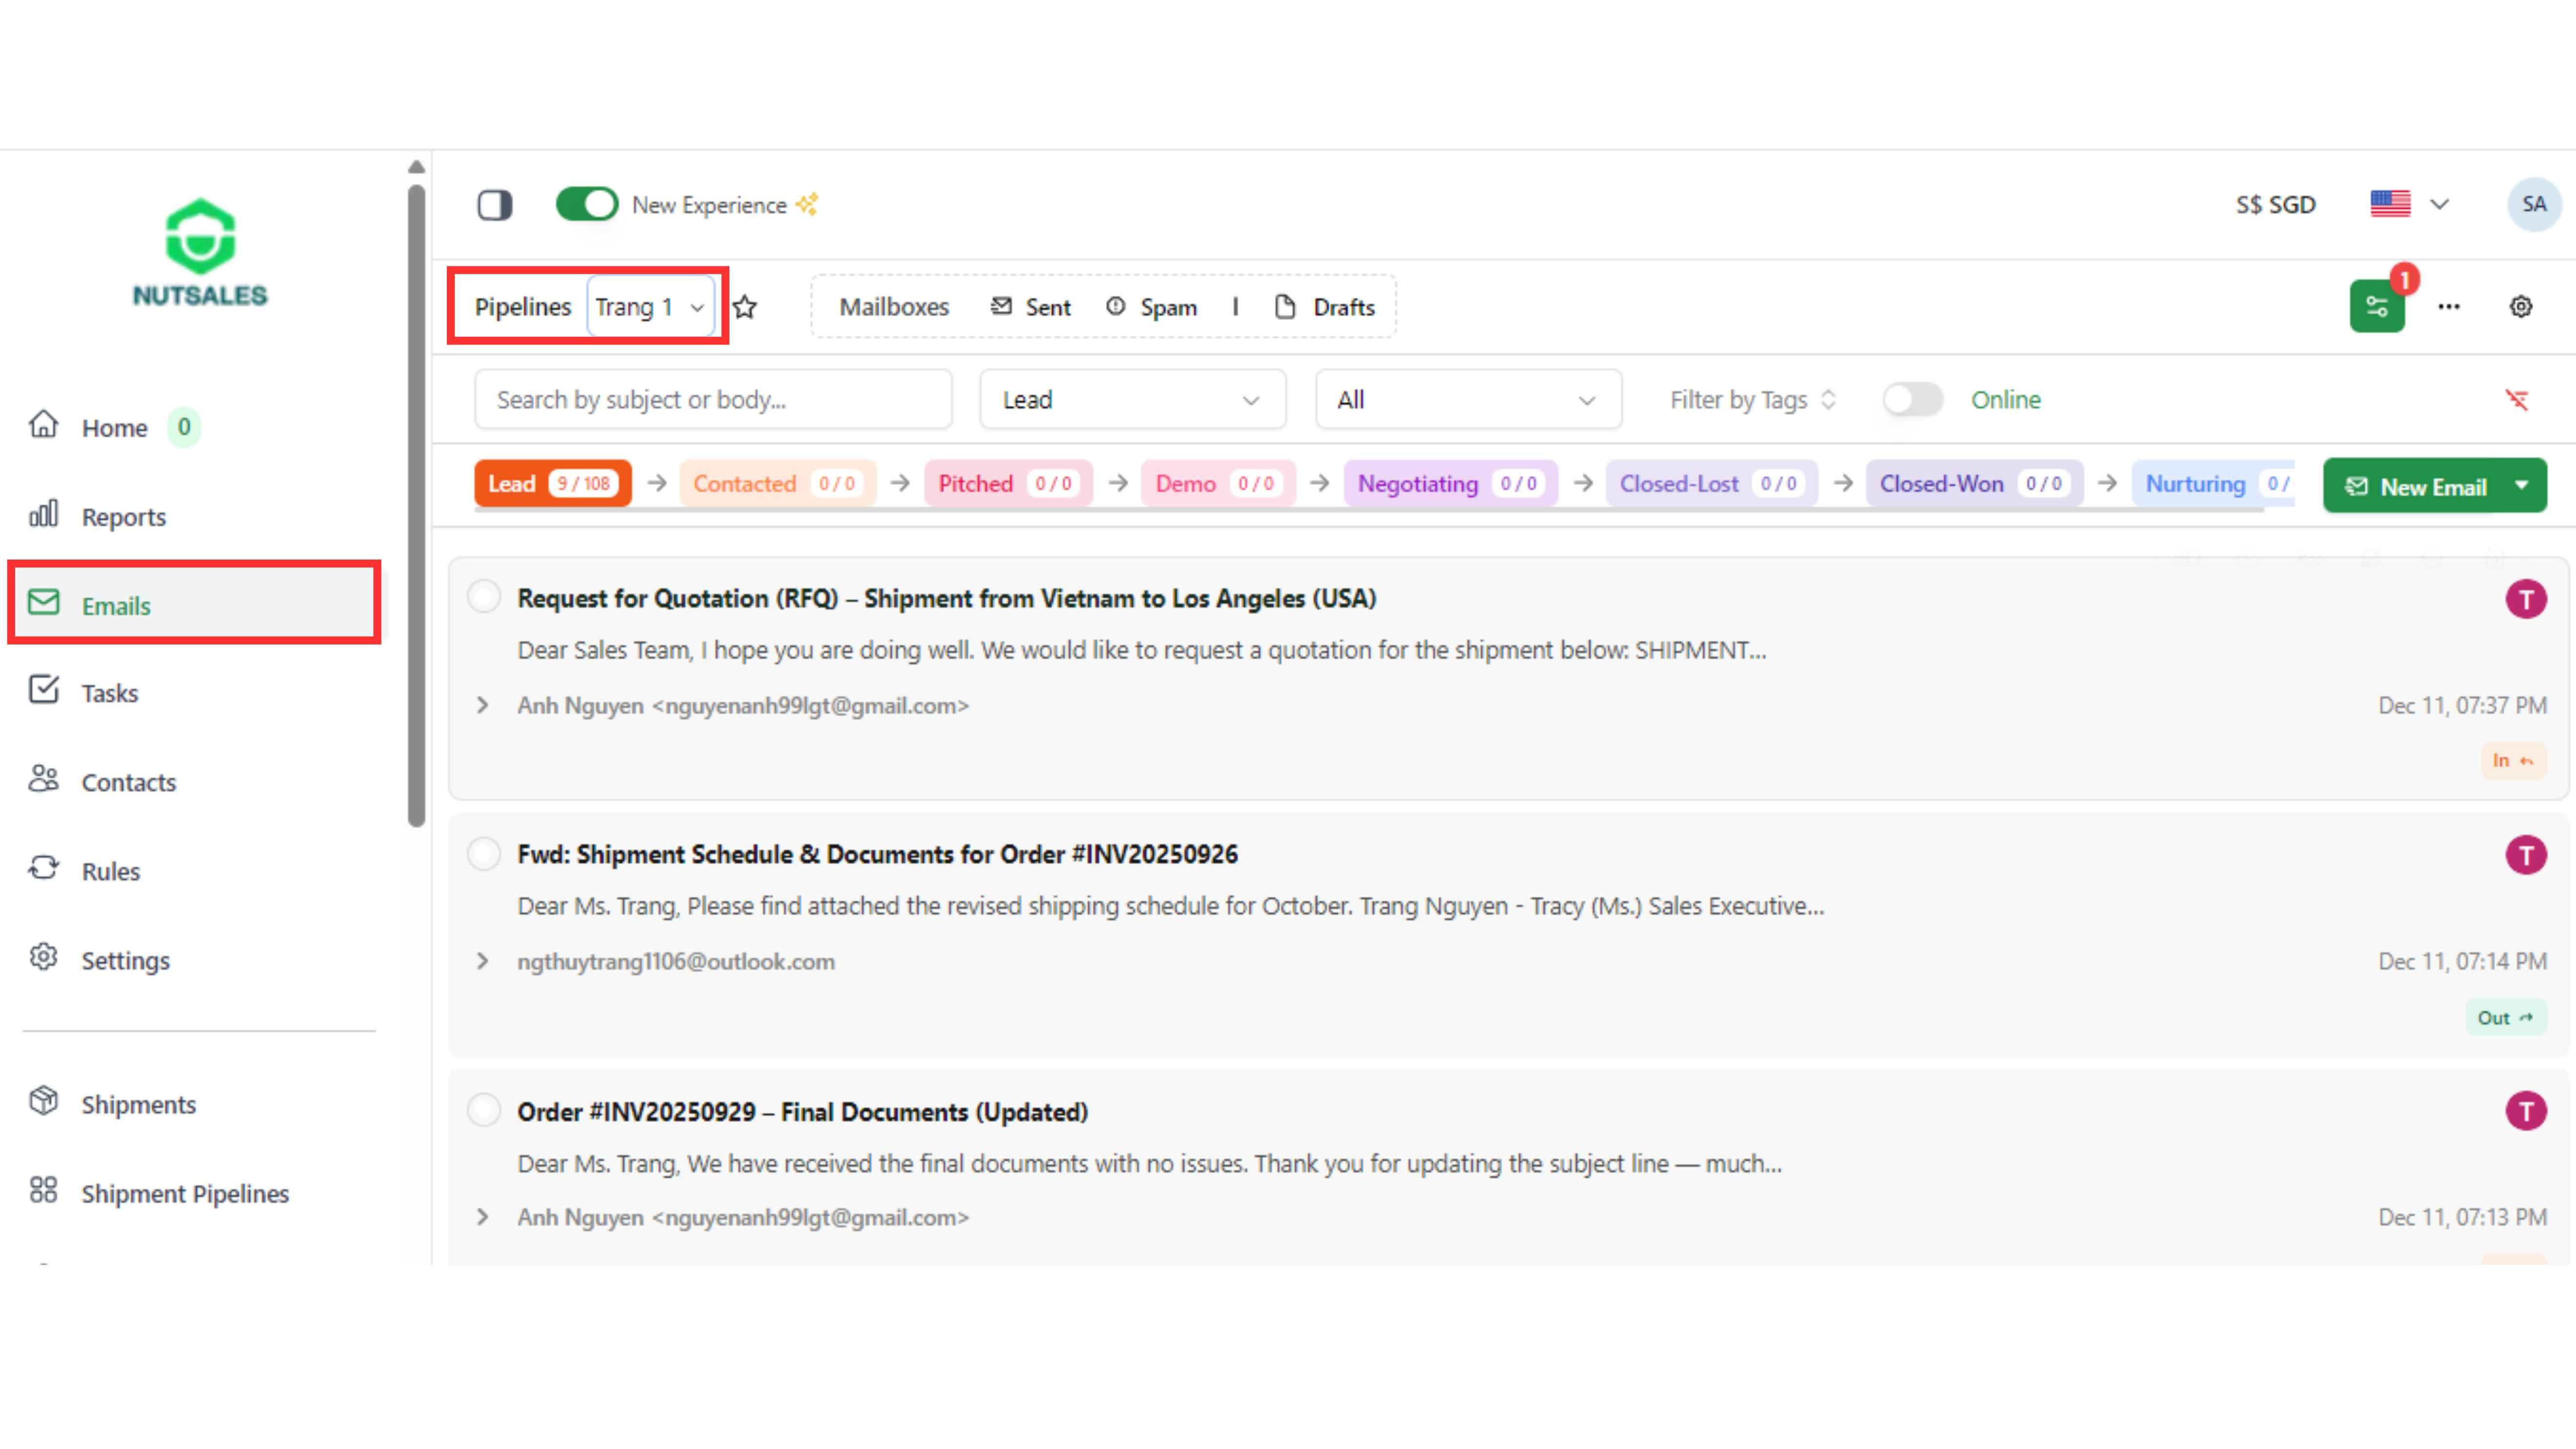Open Shipment Pipelines in the sidebar
The image size is (2576, 1449).
(184, 1193)
